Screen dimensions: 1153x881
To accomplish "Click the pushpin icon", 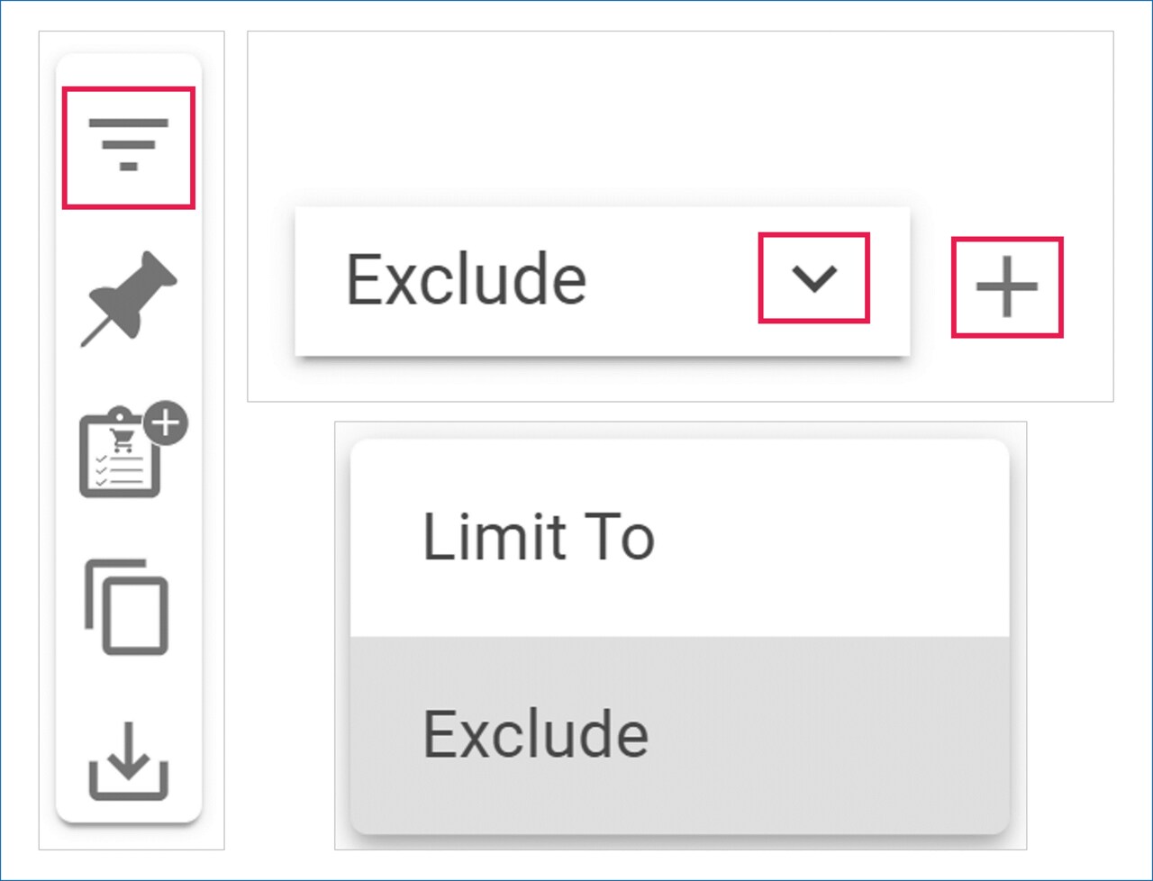I will 129,298.
